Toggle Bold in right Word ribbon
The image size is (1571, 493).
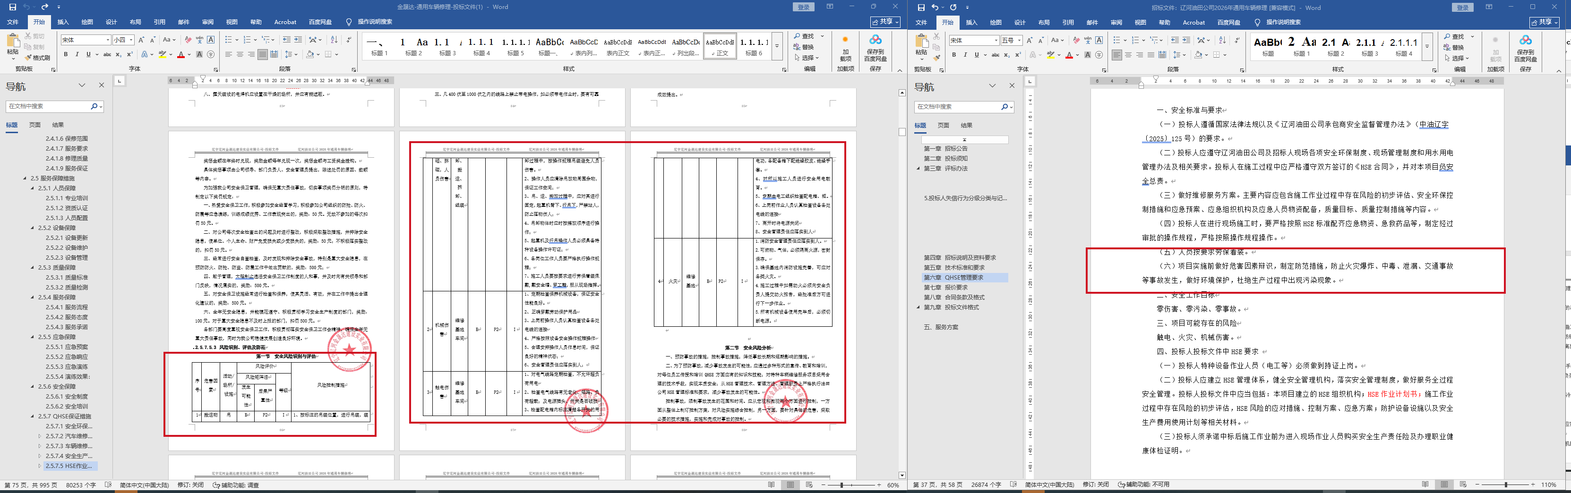click(954, 55)
